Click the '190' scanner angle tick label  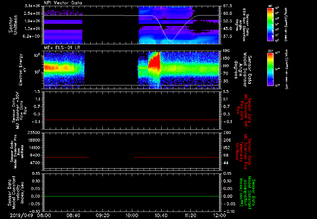[x=226, y=51]
